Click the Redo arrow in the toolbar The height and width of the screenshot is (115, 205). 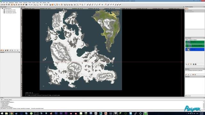(32, 4)
